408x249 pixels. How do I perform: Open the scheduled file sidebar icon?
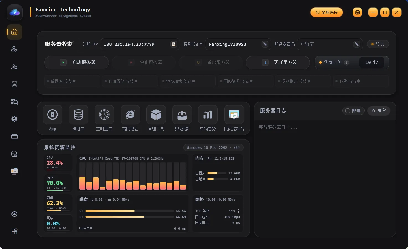point(14,154)
